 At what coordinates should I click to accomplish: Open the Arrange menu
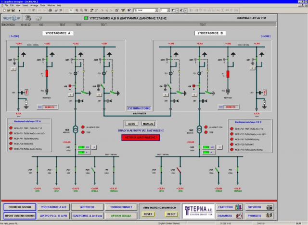click(x=34, y=5)
